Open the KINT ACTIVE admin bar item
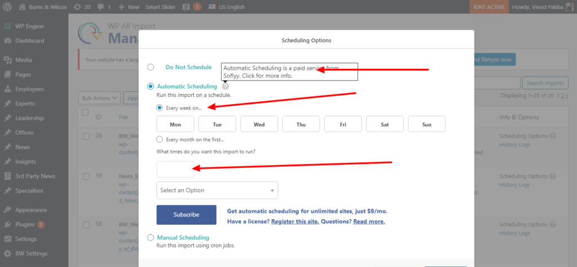Viewport: 577px width, 267px height. click(x=489, y=7)
